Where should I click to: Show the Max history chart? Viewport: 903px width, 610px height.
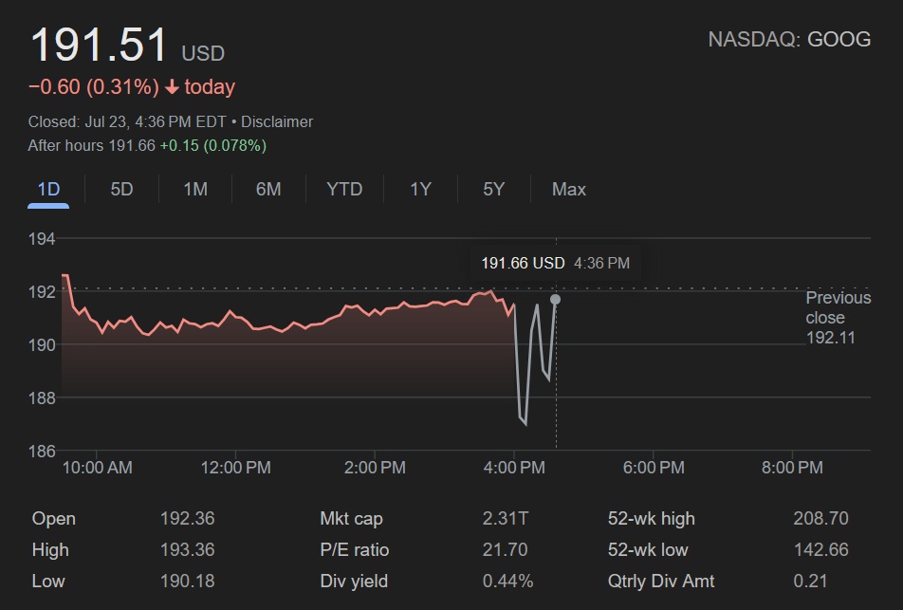coord(568,189)
